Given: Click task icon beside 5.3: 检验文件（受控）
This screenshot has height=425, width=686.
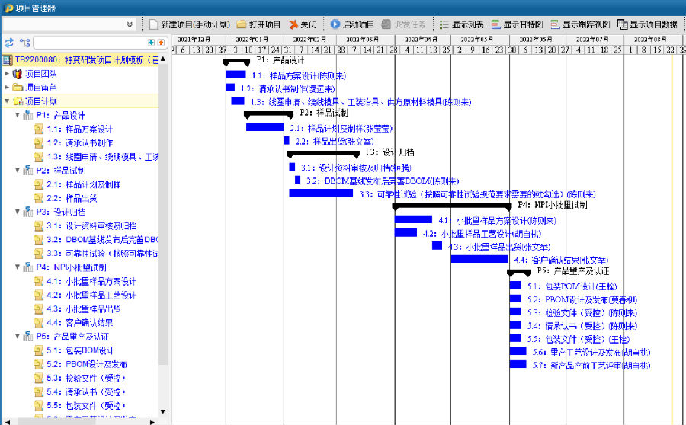Looking at the screenshot, I should coord(39,378).
